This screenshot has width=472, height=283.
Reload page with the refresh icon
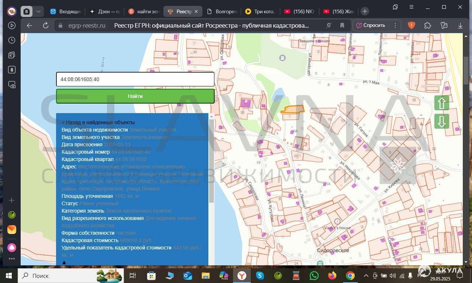tap(46, 25)
